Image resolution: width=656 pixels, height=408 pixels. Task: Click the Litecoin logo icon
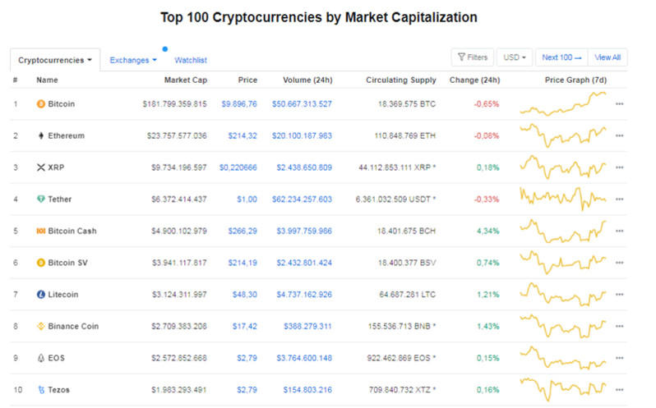41,294
